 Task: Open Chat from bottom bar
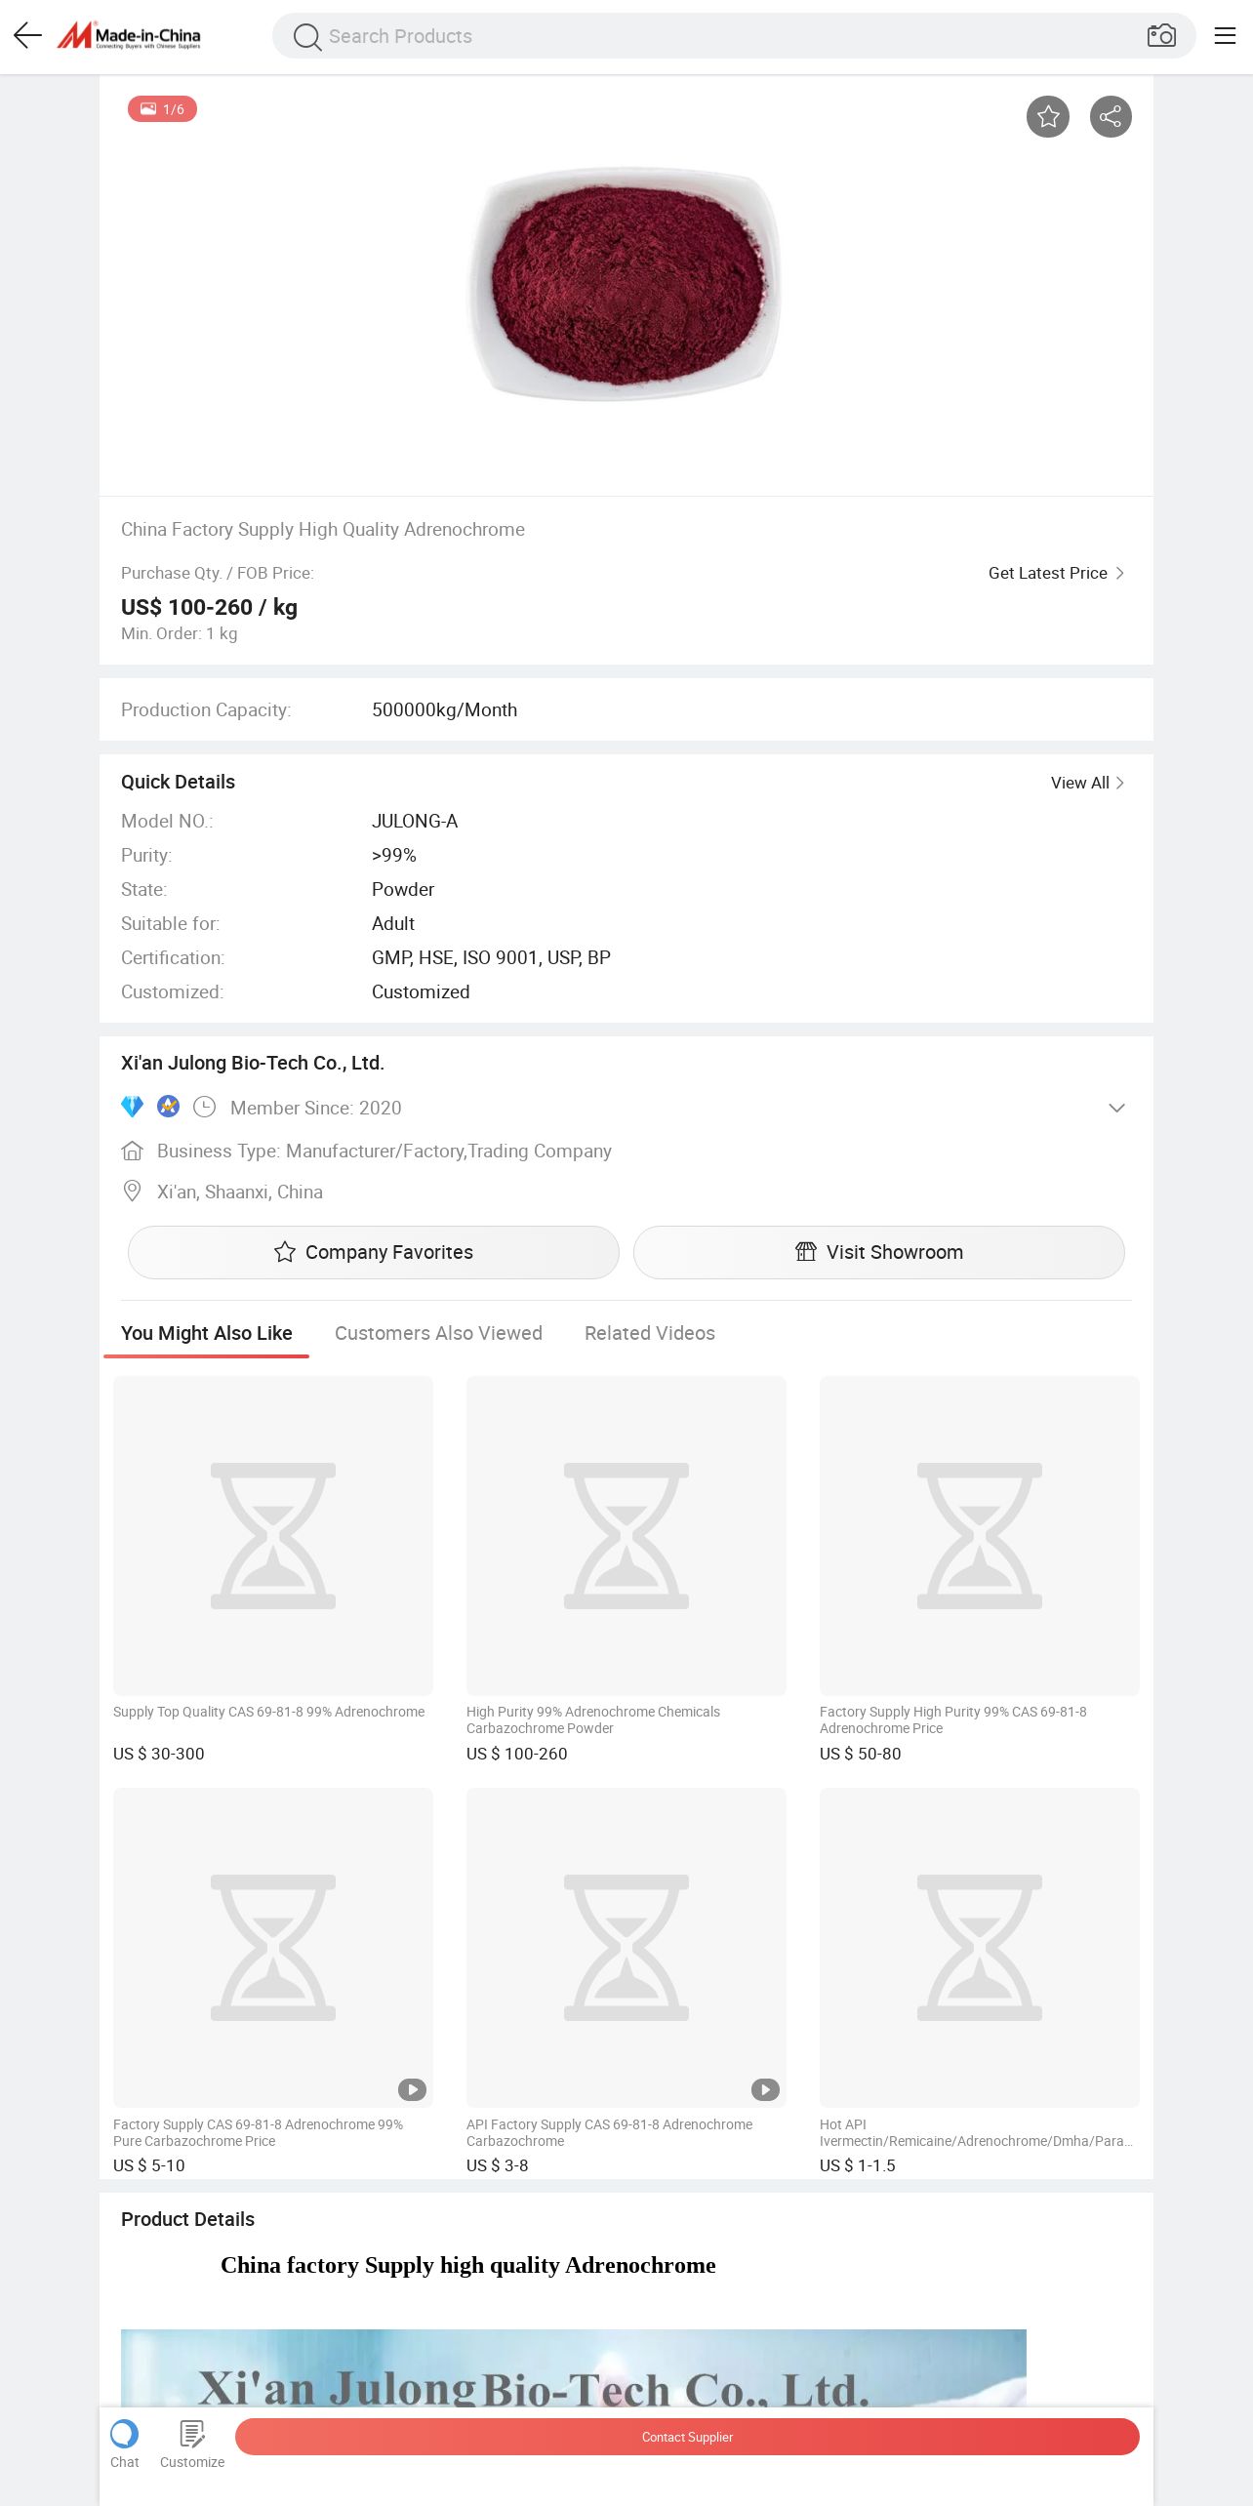pos(124,2445)
